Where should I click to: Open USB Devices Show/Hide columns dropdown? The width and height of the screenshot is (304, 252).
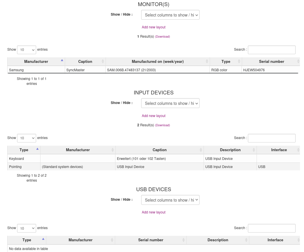[x=170, y=200]
